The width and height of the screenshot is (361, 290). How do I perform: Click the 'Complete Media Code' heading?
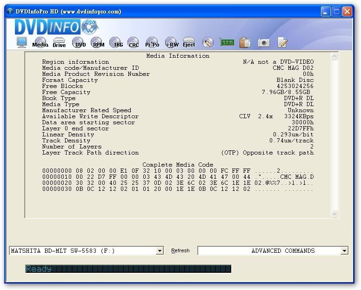(x=178, y=165)
